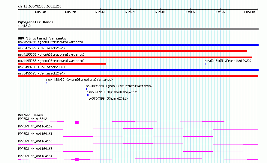Click the PPP6R3|NM_018312 transcript label

32,119
